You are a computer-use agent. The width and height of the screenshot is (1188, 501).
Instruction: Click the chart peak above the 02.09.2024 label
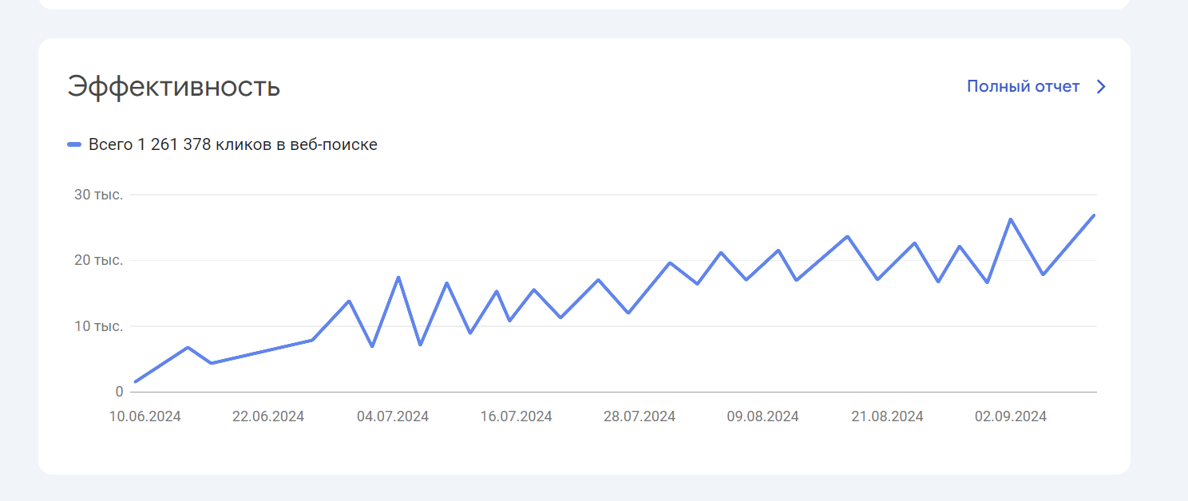click(x=1011, y=219)
